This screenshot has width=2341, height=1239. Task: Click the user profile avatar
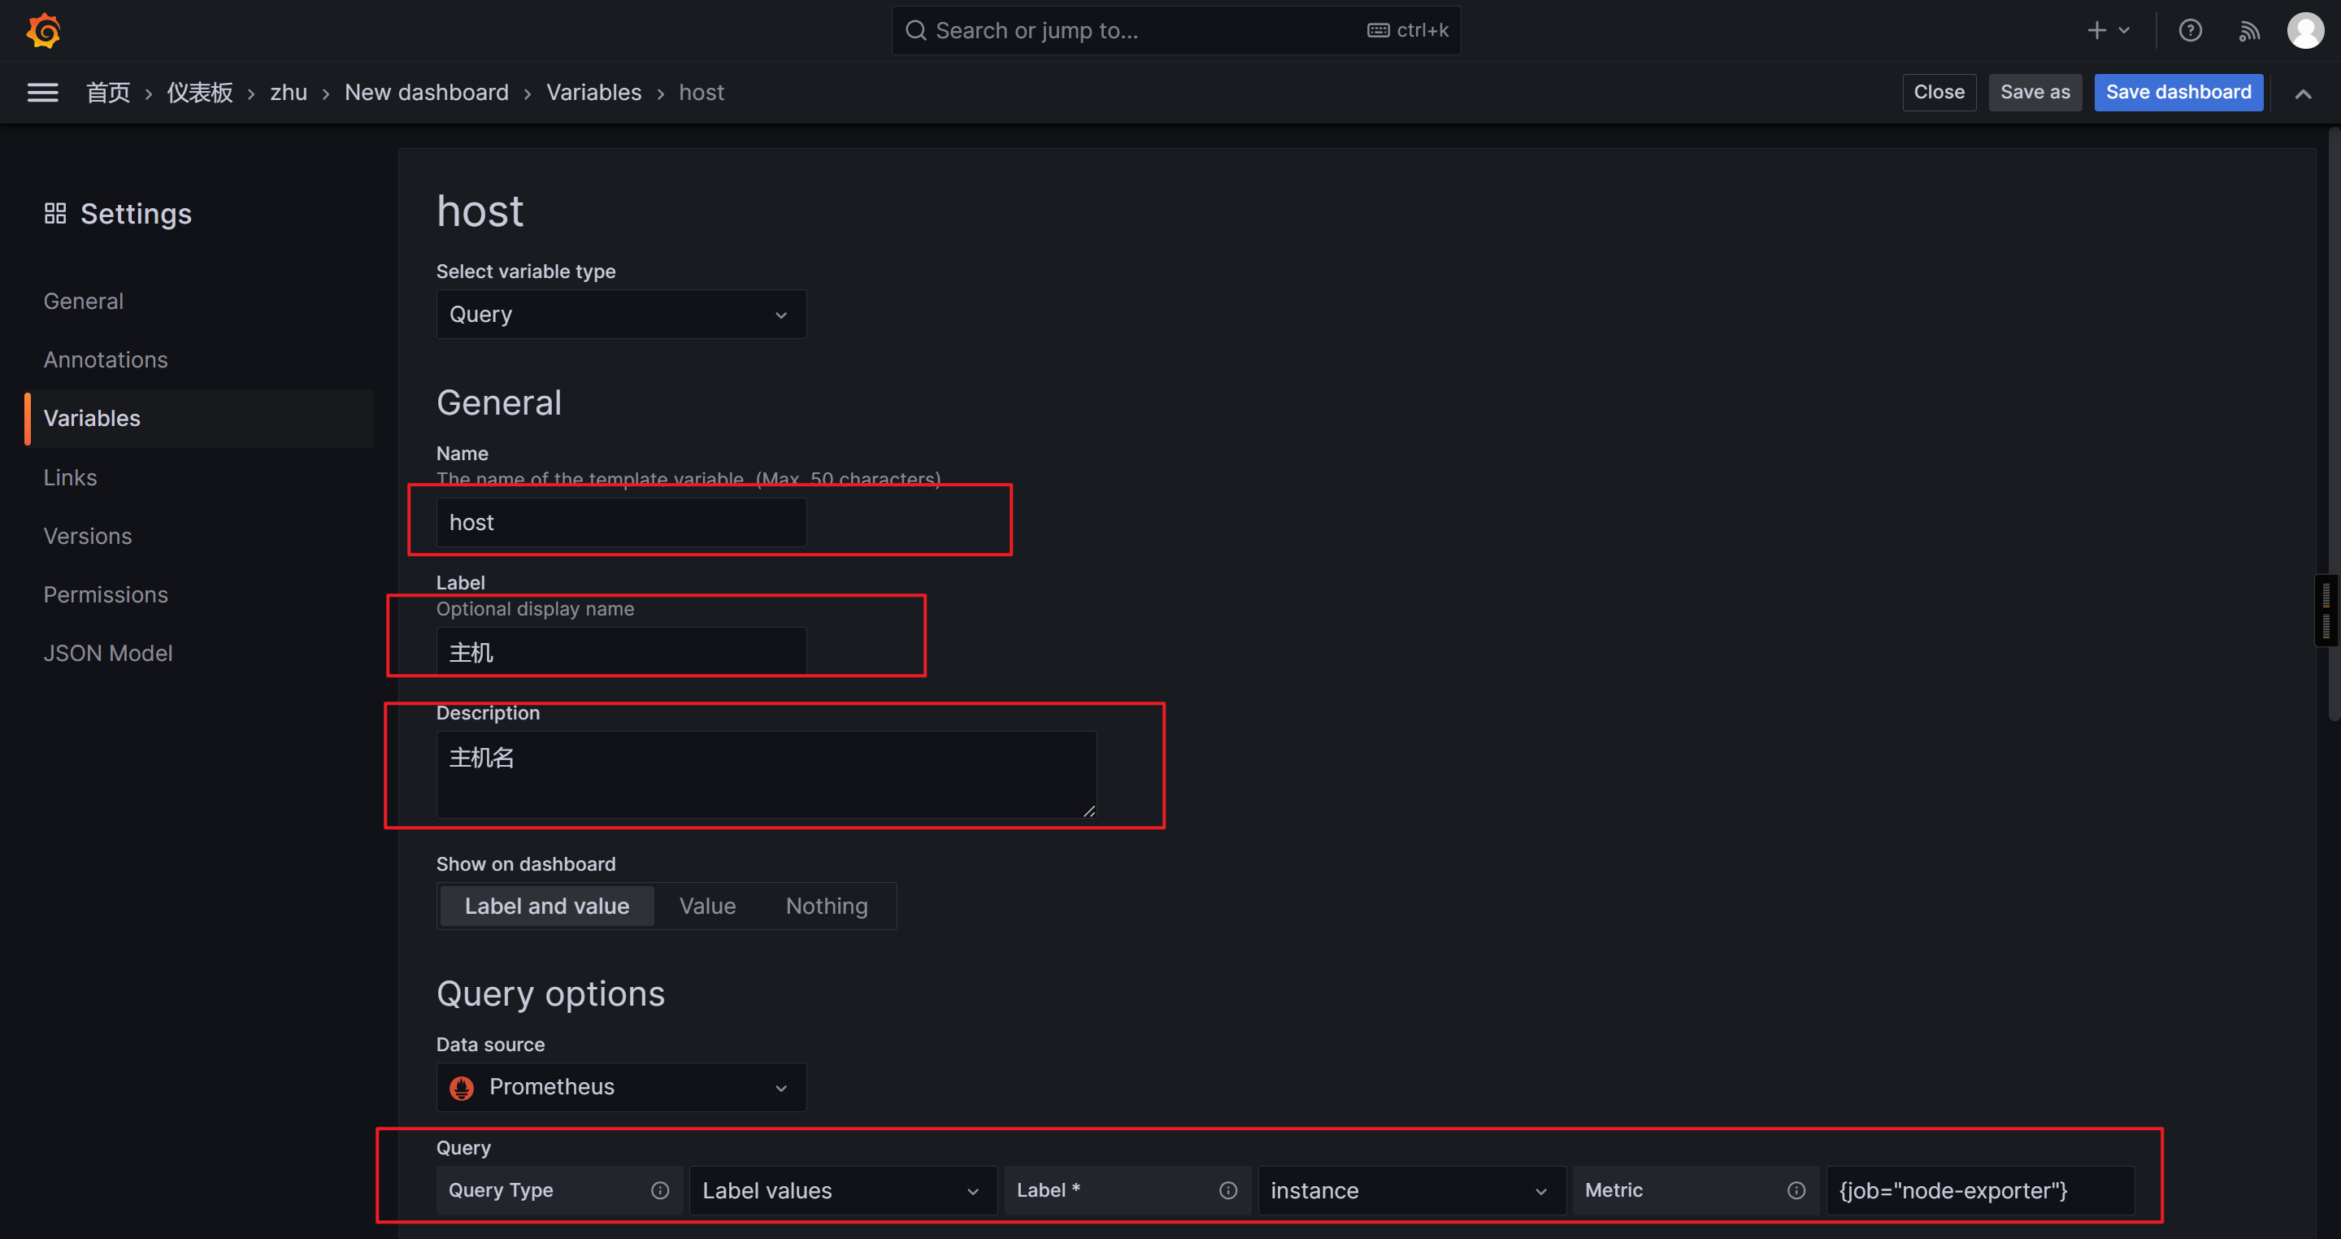pyautogui.click(x=2304, y=31)
